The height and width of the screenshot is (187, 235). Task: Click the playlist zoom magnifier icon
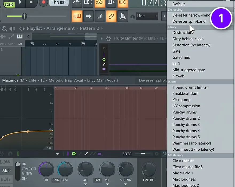(4, 29)
